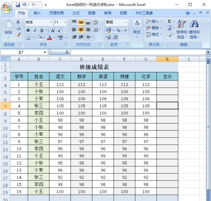Viewport: 211px width, 201px height.
Task: Click the 样式 styles button
Action: [137, 29]
